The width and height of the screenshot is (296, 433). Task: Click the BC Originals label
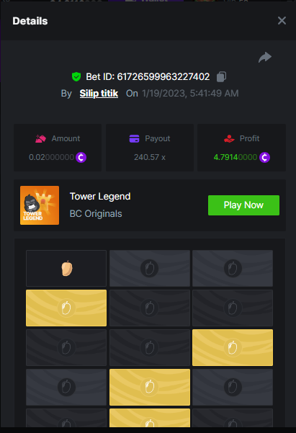96,214
